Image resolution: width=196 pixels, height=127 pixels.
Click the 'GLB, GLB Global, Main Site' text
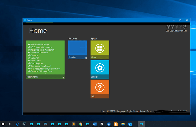pos(176,31)
